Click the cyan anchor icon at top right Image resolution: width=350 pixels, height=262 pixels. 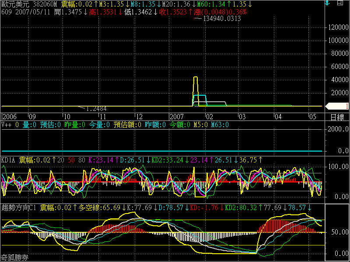pos(326,3)
